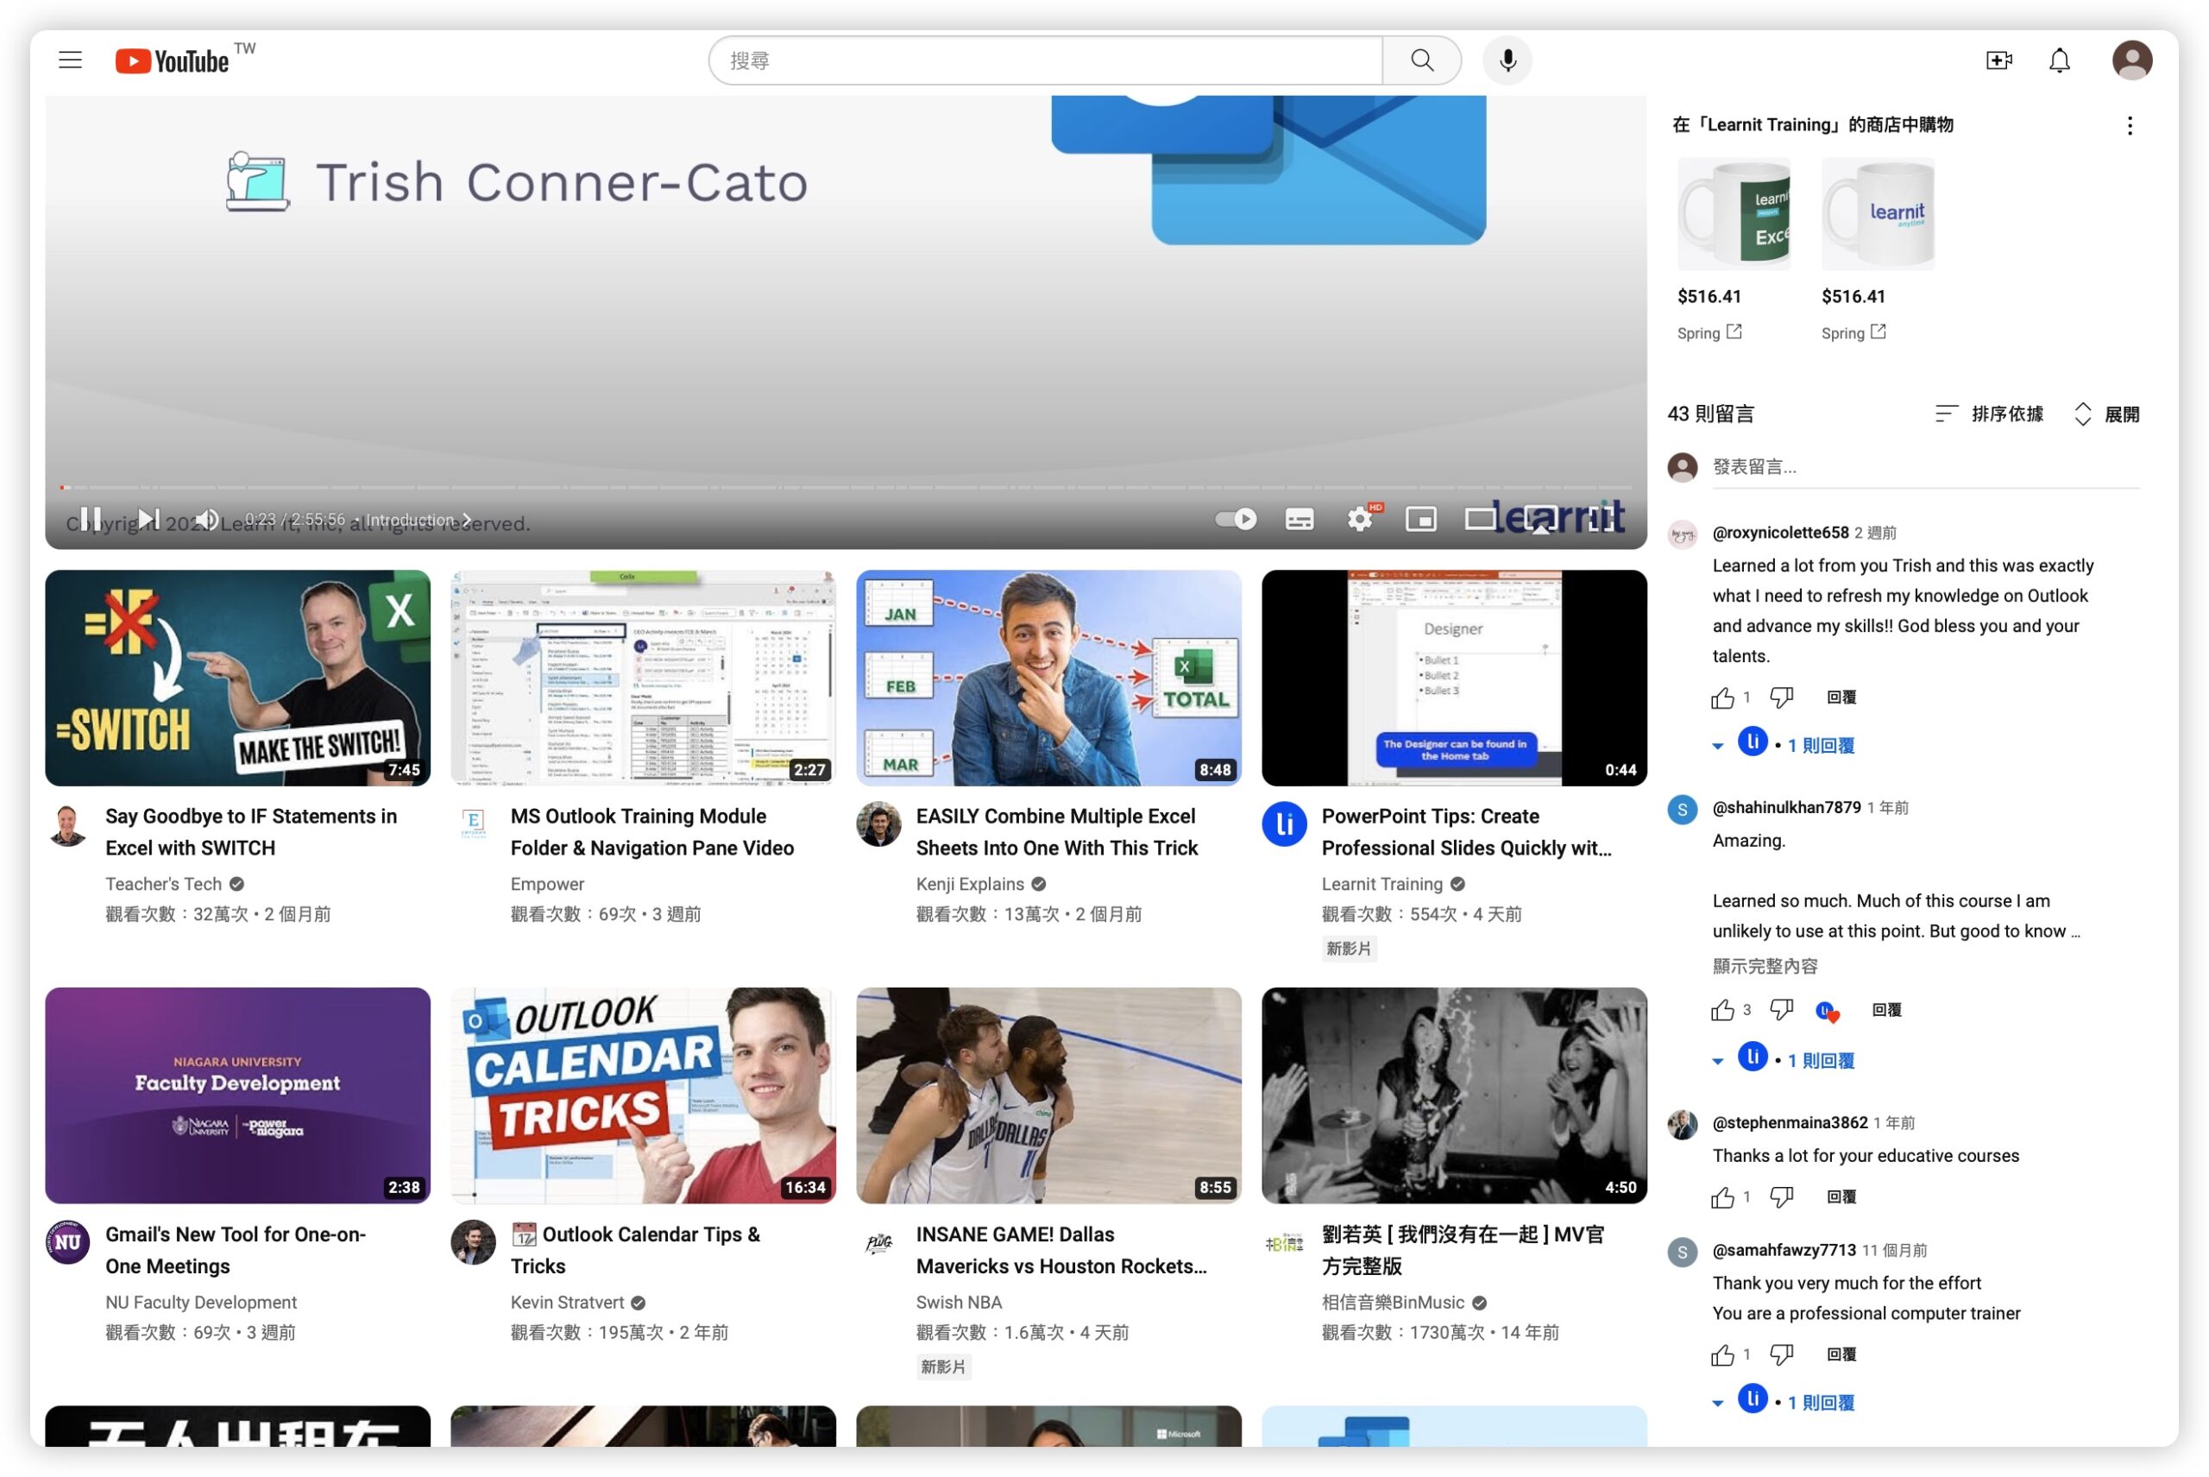Open the hamburger guide menu
Screen dimensions: 2209x1477
71,60
